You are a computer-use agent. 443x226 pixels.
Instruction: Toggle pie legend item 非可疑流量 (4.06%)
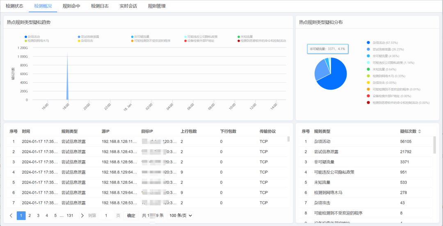tap(382, 56)
